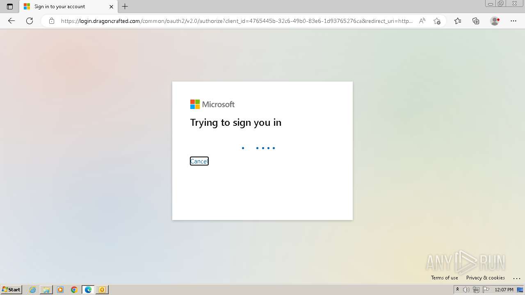Open a new tab with plus

tap(125, 7)
